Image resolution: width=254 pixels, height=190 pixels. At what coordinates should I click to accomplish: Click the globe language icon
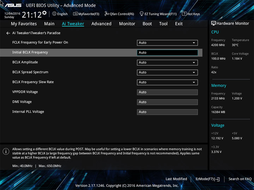click(x=54, y=14)
